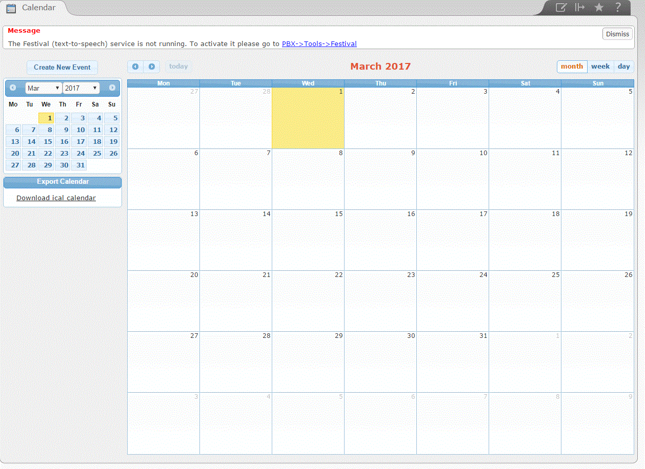Click grayed April 9 cell in last row
Screen dimensions: 645x469
[x=597, y=423]
